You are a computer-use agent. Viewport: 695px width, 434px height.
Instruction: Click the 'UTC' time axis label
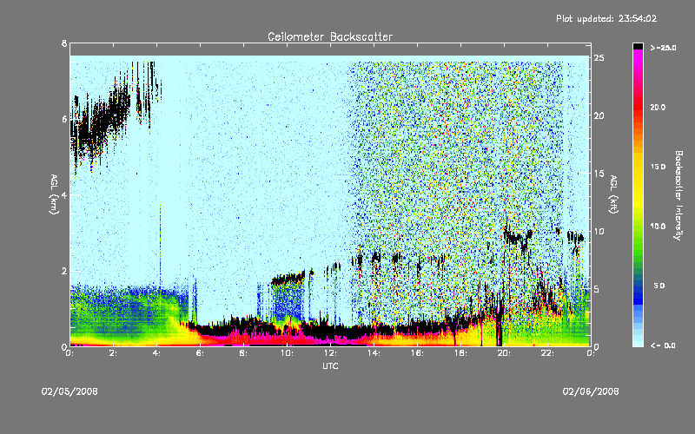[330, 365]
